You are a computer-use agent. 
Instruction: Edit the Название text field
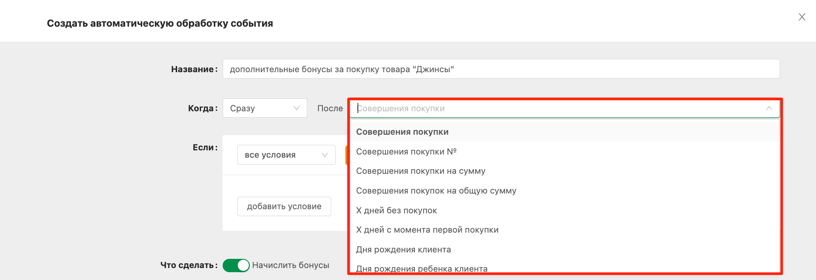tap(501, 69)
